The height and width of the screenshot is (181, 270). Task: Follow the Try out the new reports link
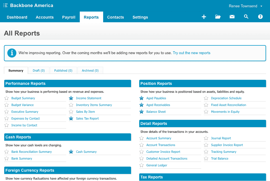(191, 53)
